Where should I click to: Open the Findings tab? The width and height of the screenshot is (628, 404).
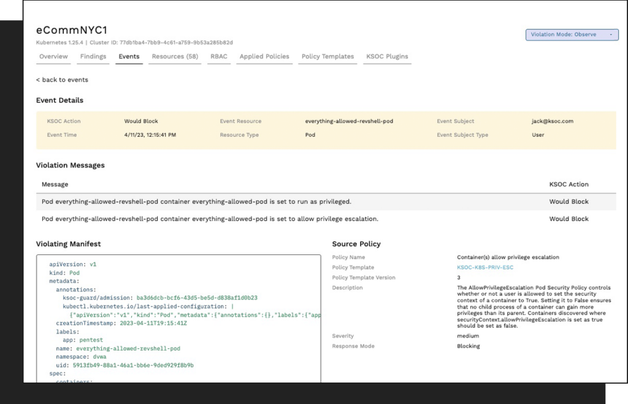click(93, 56)
